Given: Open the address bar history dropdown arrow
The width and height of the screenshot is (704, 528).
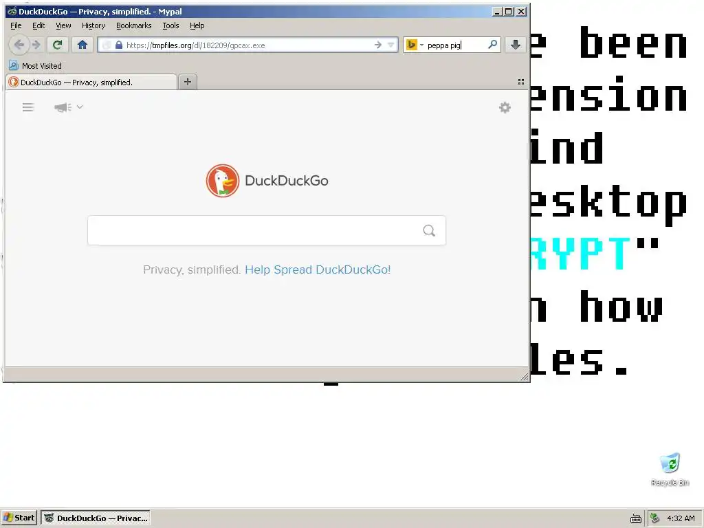Looking at the screenshot, I should tap(390, 45).
